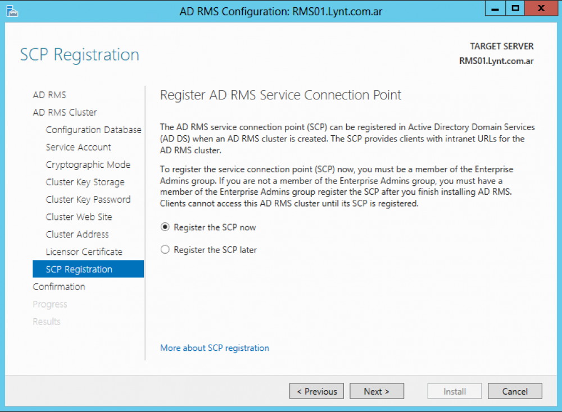
Task: Go to Service Account step
Action: pyautogui.click(x=79, y=147)
